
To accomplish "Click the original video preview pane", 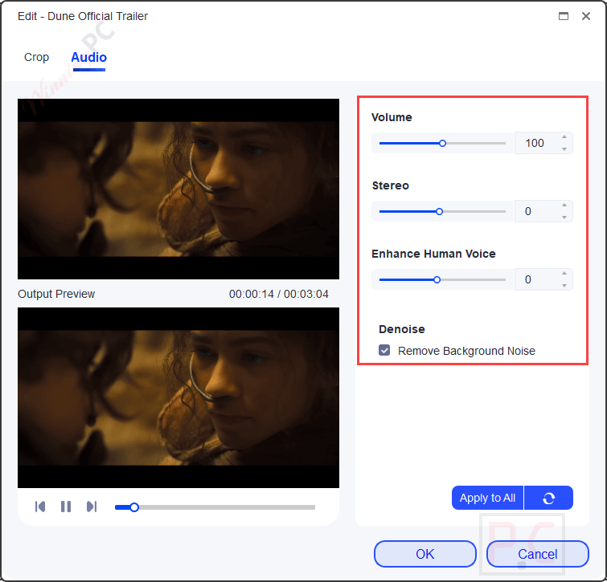I will click(178, 189).
